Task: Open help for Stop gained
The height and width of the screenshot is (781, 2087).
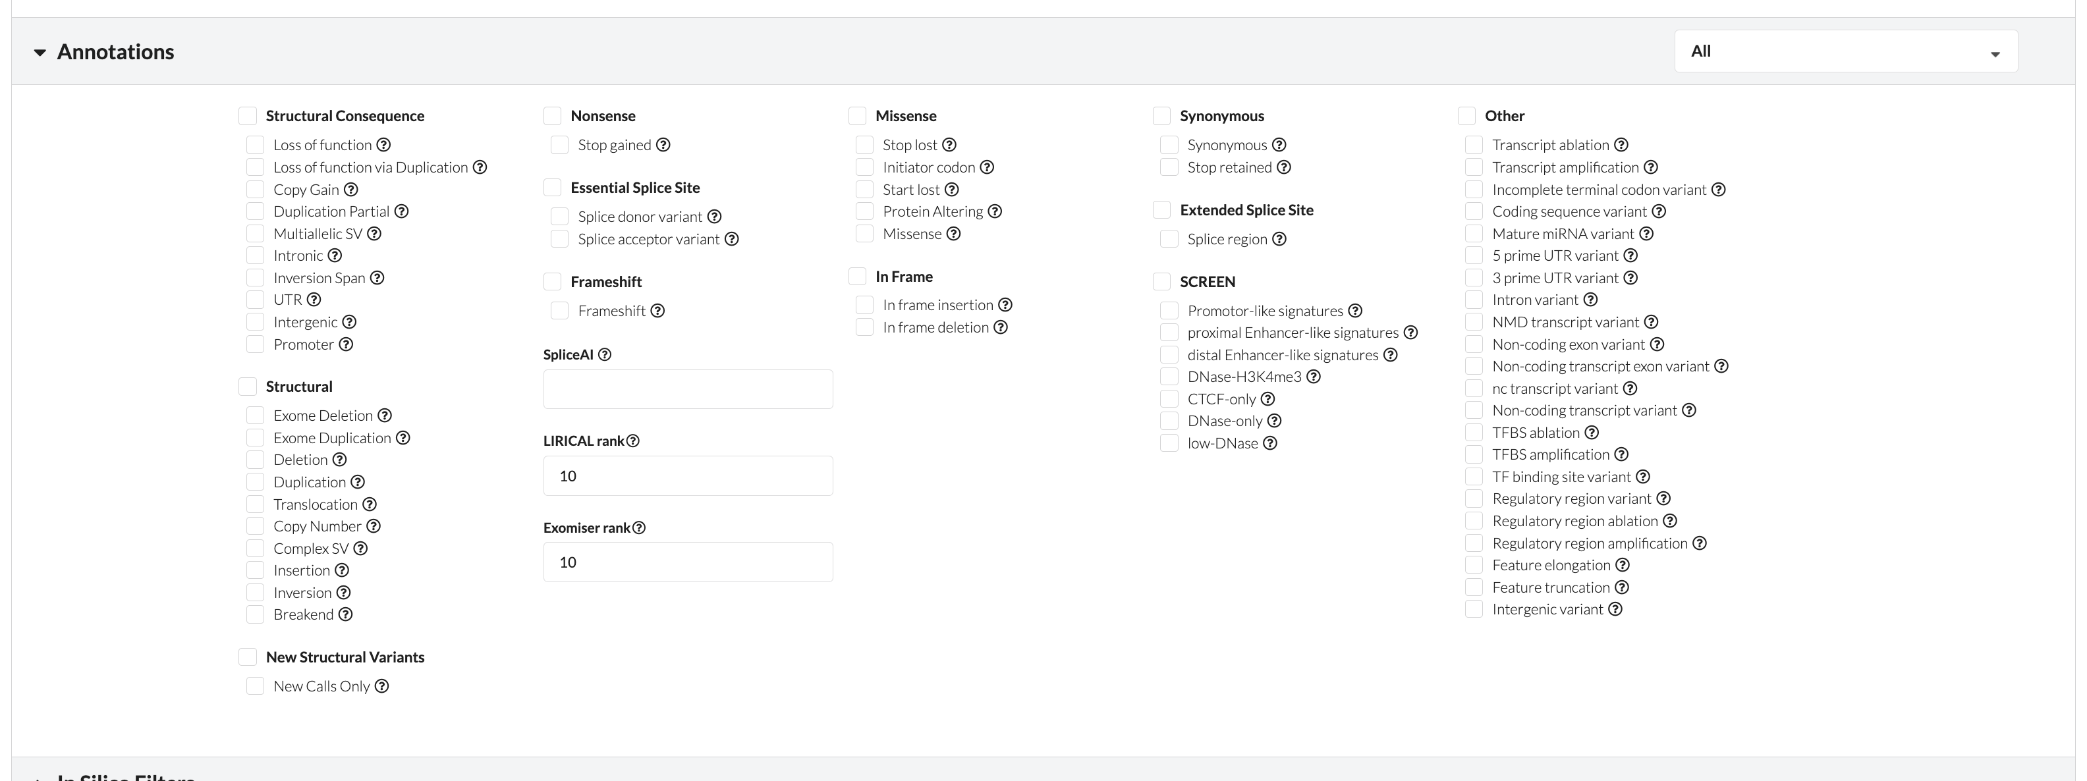Action: (x=663, y=144)
